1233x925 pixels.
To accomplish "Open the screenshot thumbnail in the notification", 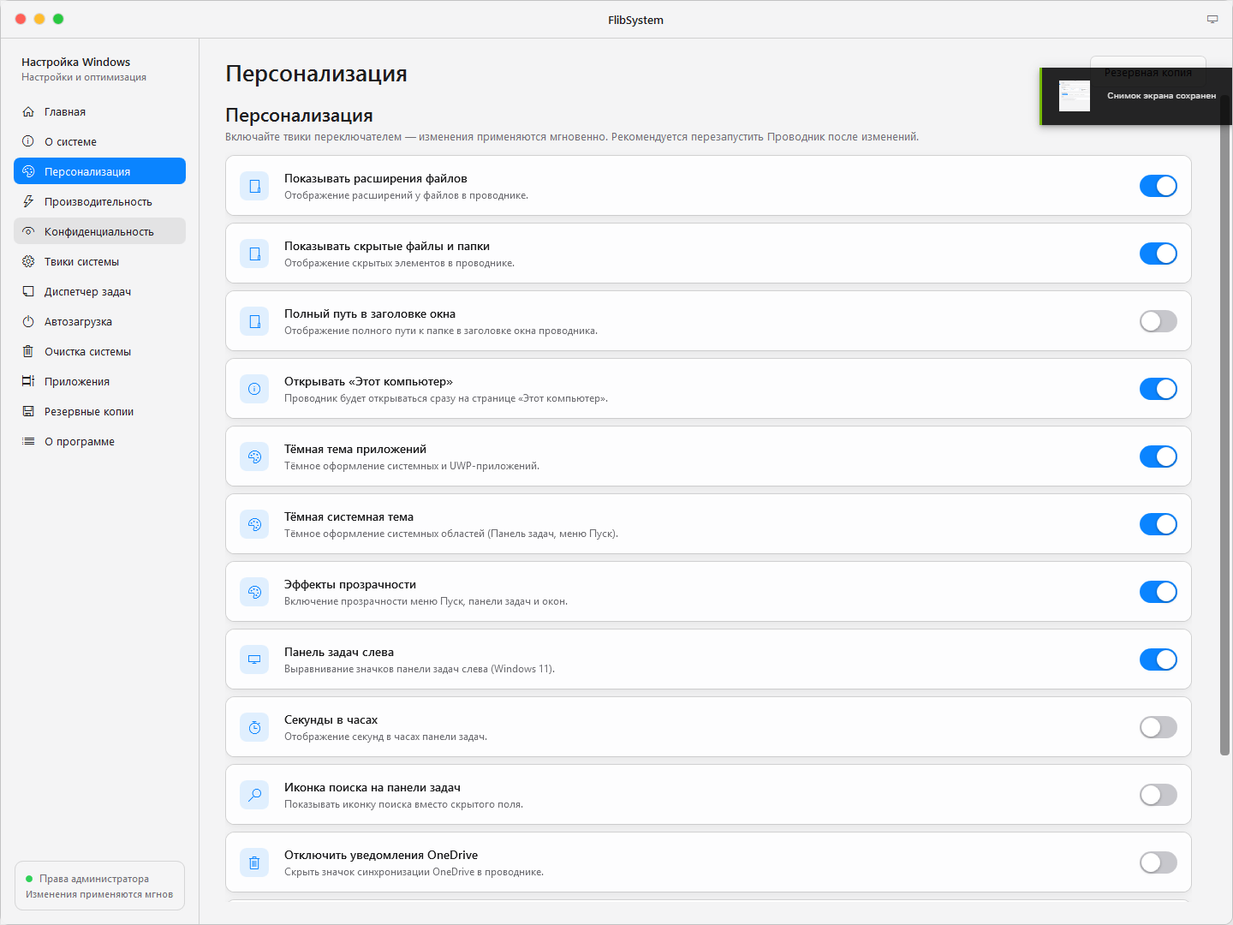I will click(x=1075, y=96).
